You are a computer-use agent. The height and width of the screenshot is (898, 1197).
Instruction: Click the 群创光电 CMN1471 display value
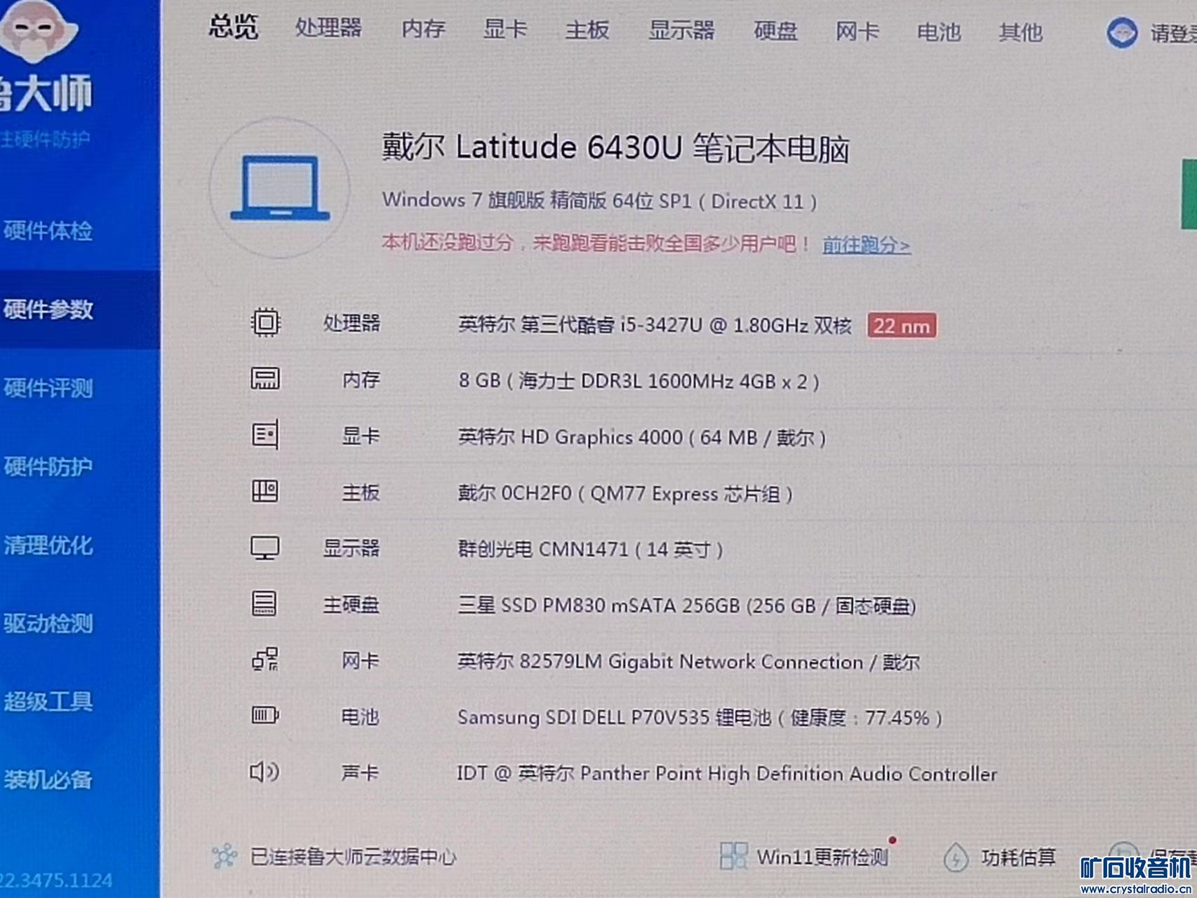click(x=591, y=549)
